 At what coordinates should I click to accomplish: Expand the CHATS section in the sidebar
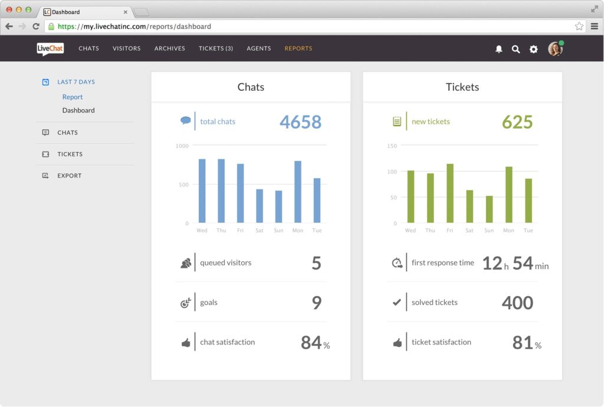[67, 133]
